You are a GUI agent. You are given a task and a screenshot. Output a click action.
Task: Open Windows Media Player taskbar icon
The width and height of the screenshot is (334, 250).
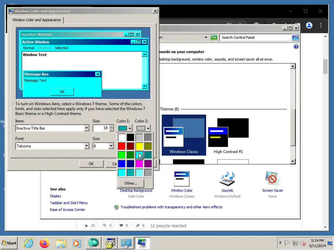[77, 243]
